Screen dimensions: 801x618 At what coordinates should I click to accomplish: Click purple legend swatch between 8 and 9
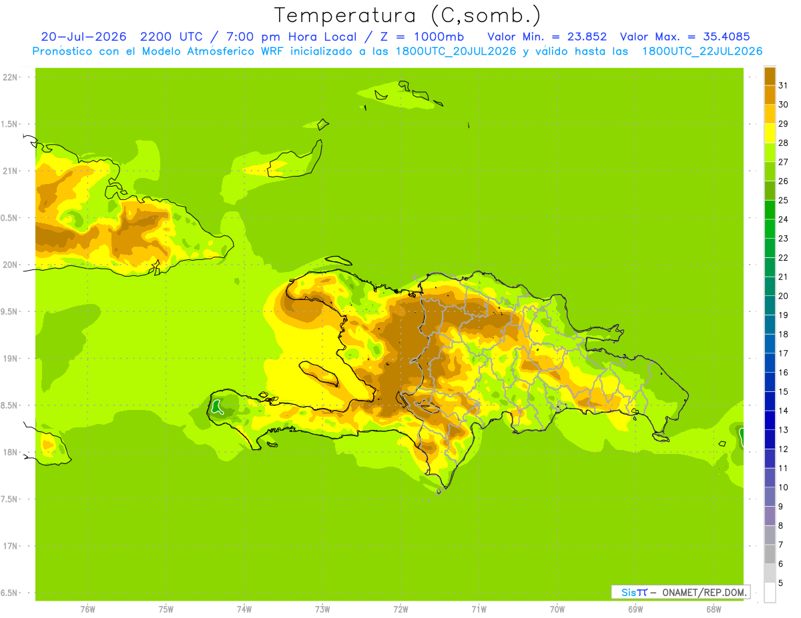point(770,516)
